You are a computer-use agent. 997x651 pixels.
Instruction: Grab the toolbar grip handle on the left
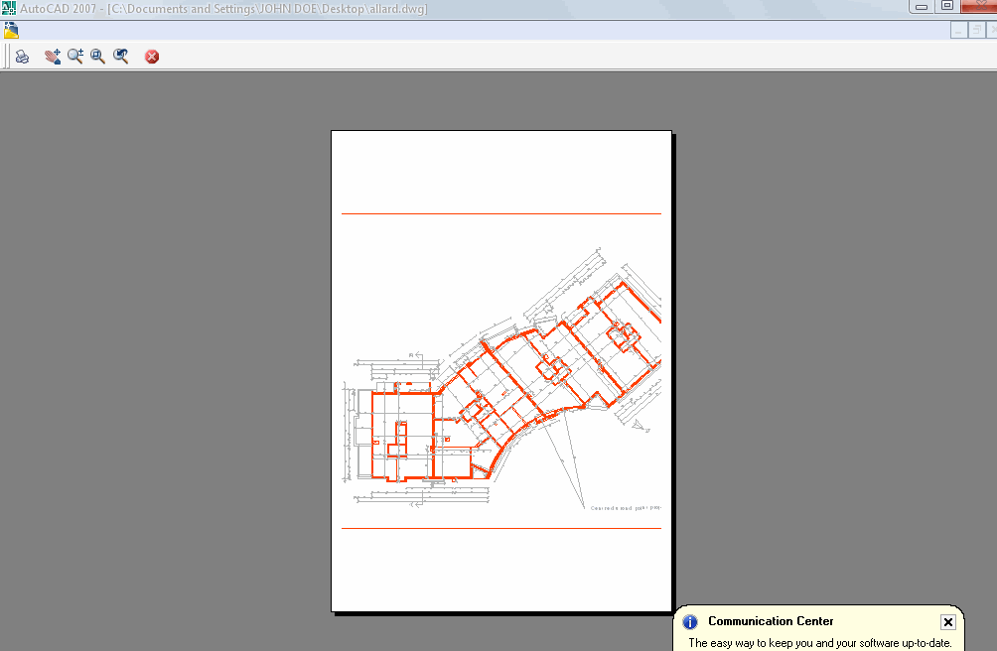[4, 57]
